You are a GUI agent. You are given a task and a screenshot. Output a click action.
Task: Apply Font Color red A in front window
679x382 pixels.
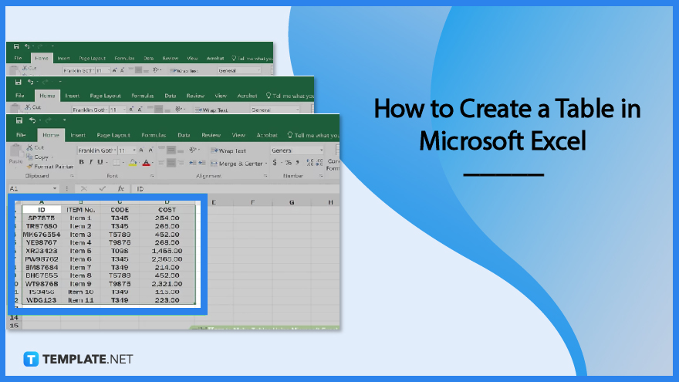[x=147, y=163]
